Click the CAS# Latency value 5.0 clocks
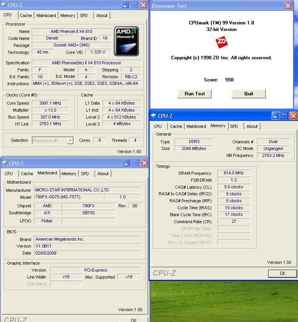This screenshot has height=322, width=298. point(234,187)
